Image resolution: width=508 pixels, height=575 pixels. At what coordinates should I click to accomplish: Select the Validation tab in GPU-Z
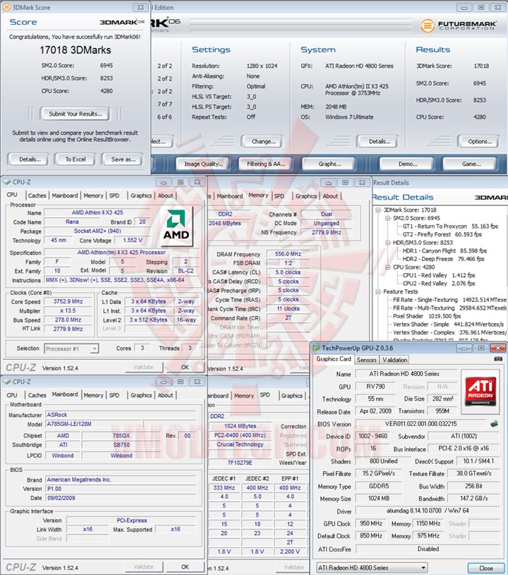pyautogui.click(x=394, y=360)
